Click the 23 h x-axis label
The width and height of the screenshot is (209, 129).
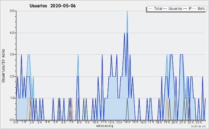click(x=199, y=122)
